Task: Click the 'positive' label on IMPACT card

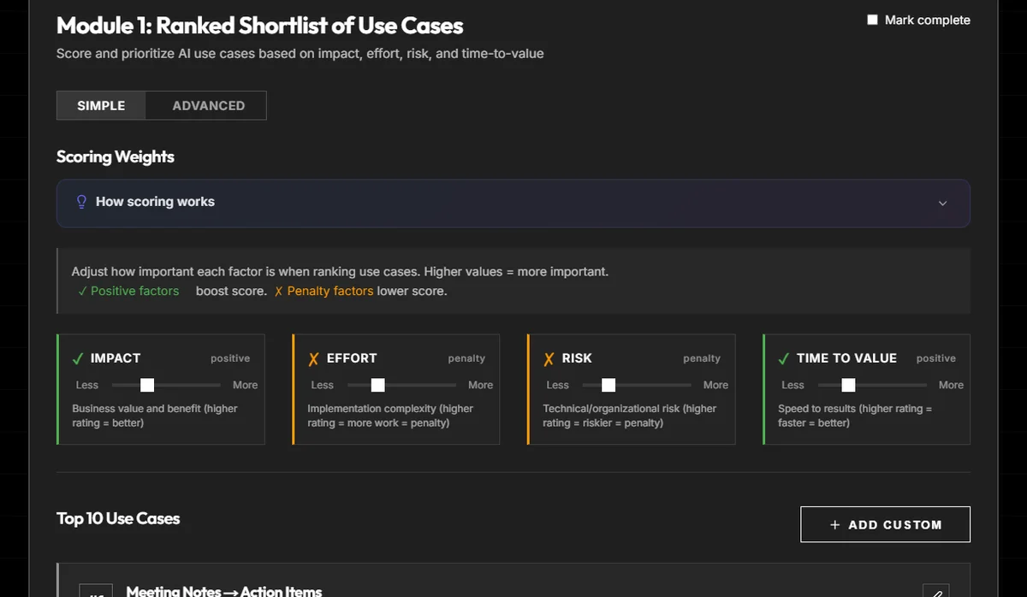Action: pyautogui.click(x=230, y=358)
